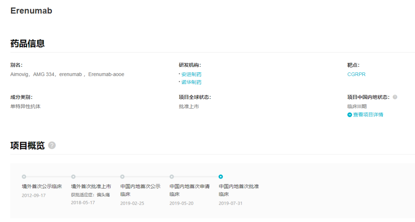
Task: Click the 药品信息 section heading
Action: 28,44
